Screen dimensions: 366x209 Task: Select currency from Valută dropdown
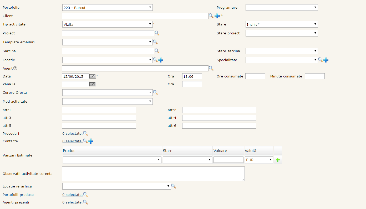click(259, 160)
